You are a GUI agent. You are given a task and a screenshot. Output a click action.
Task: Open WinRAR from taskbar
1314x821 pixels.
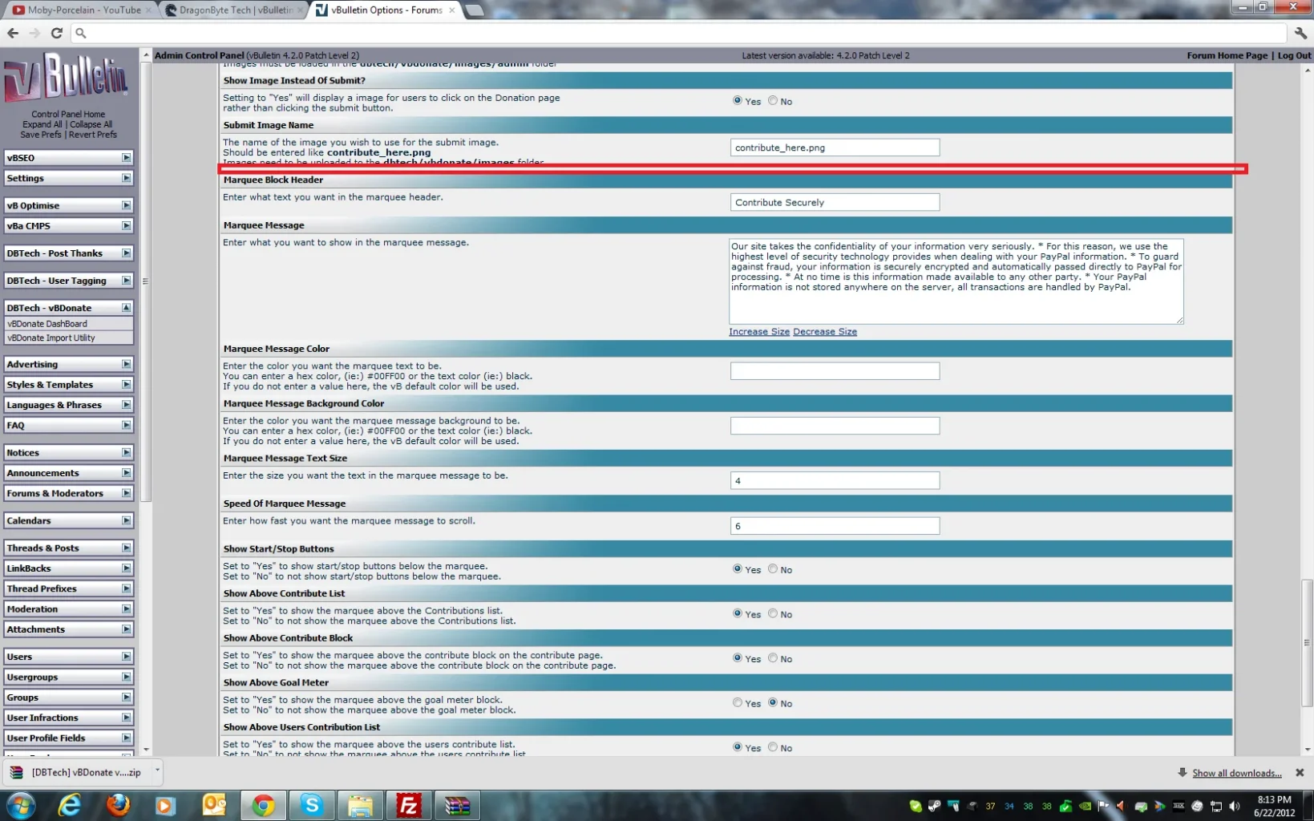click(457, 805)
